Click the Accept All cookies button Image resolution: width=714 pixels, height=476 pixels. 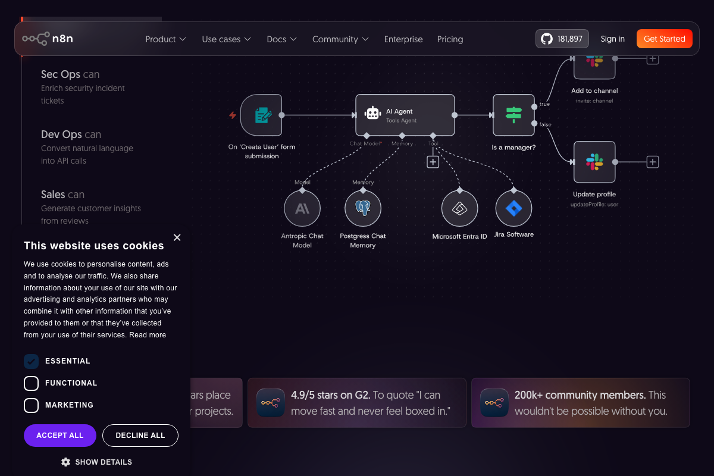point(60,436)
